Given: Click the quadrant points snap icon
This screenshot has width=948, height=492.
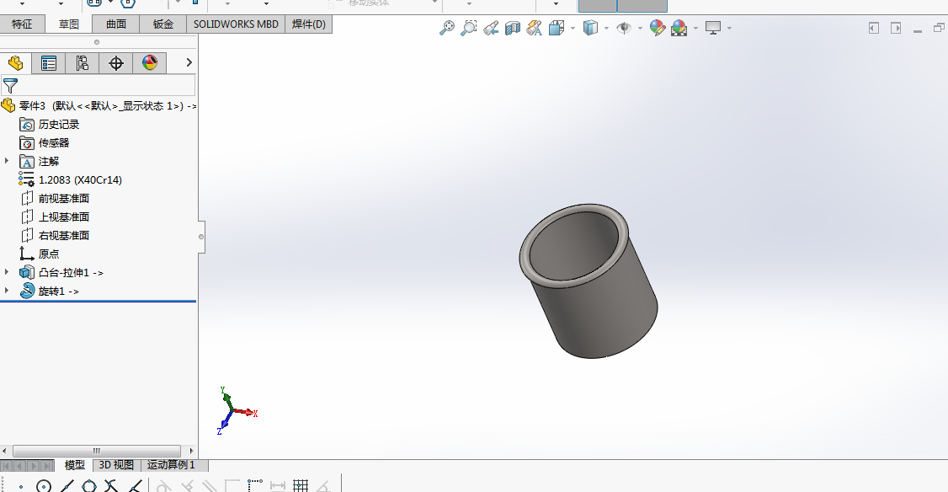Looking at the screenshot, I should pos(89,485).
